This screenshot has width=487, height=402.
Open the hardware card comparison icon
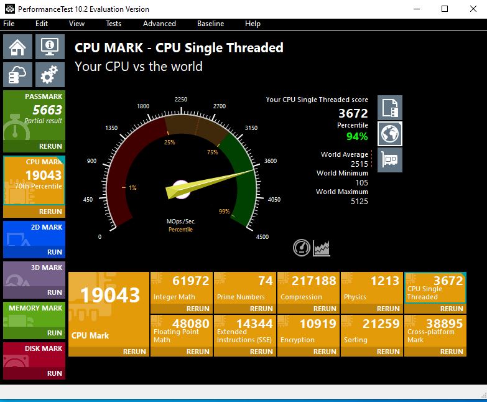click(390, 160)
